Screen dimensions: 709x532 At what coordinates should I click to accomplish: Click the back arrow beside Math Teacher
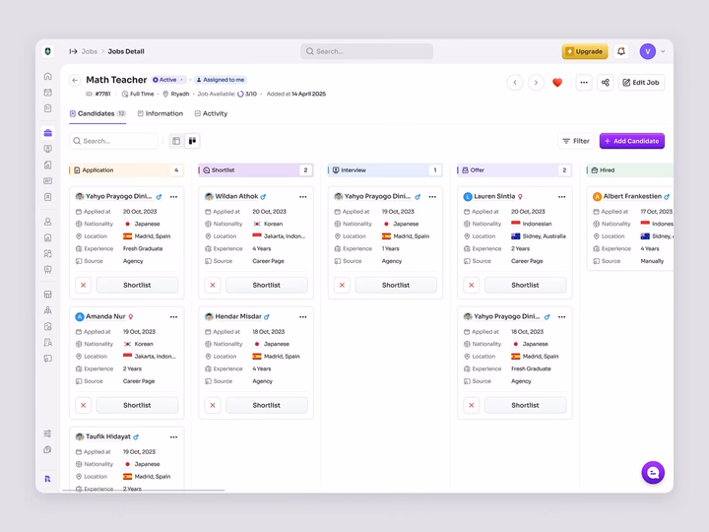(x=75, y=81)
